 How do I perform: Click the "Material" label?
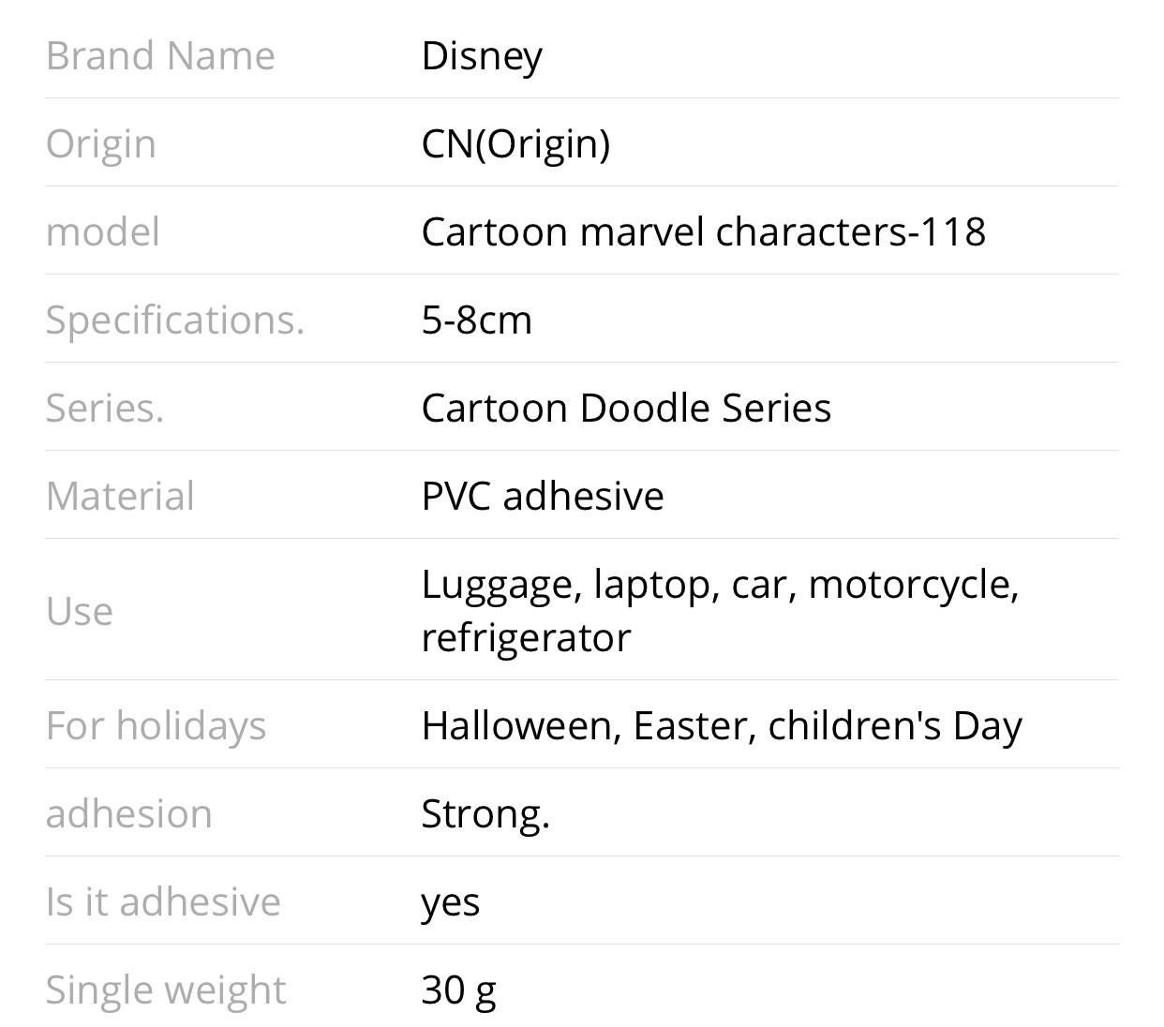pos(120,496)
